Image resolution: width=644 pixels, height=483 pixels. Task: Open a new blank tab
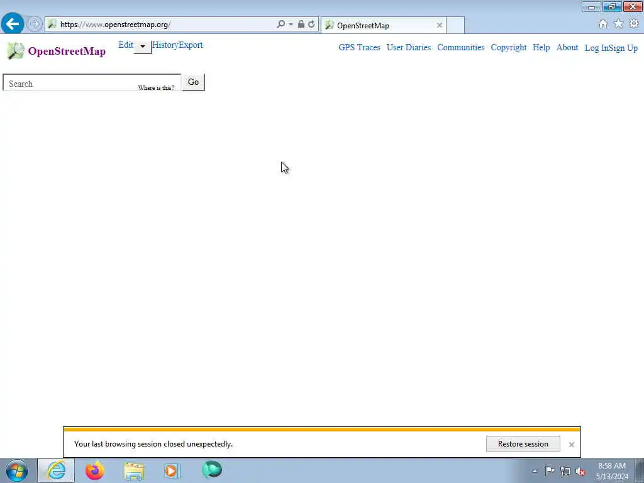(455, 25)
